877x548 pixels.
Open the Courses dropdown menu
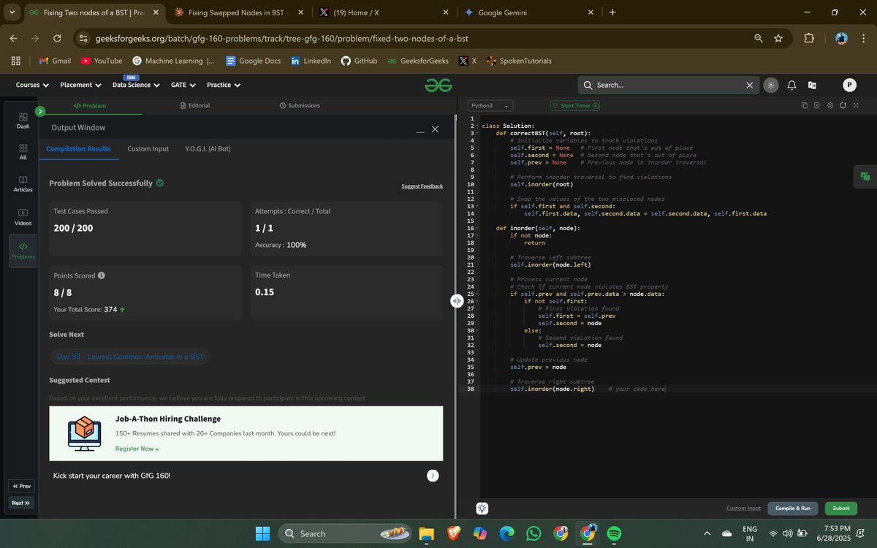click(x=32, y=85)
